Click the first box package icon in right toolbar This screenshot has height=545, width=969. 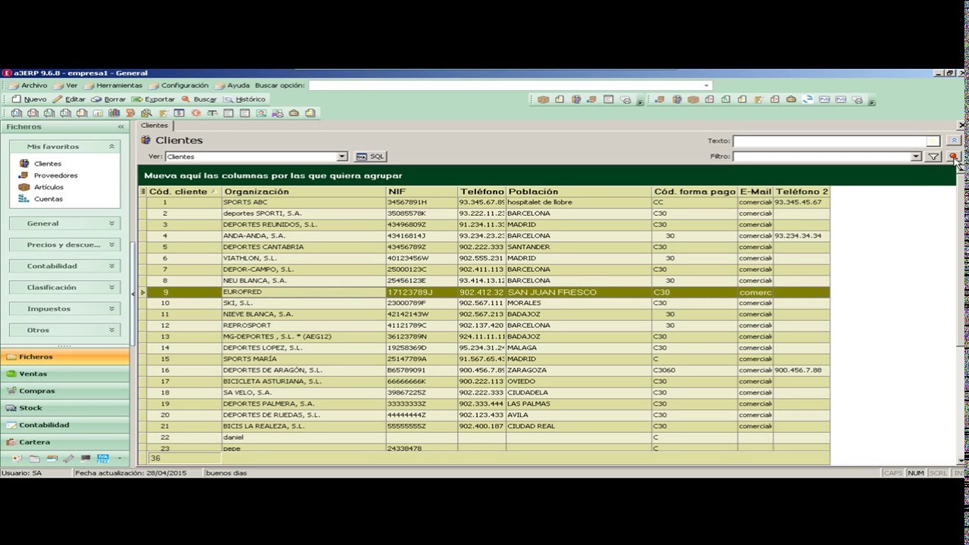[543, 99]
